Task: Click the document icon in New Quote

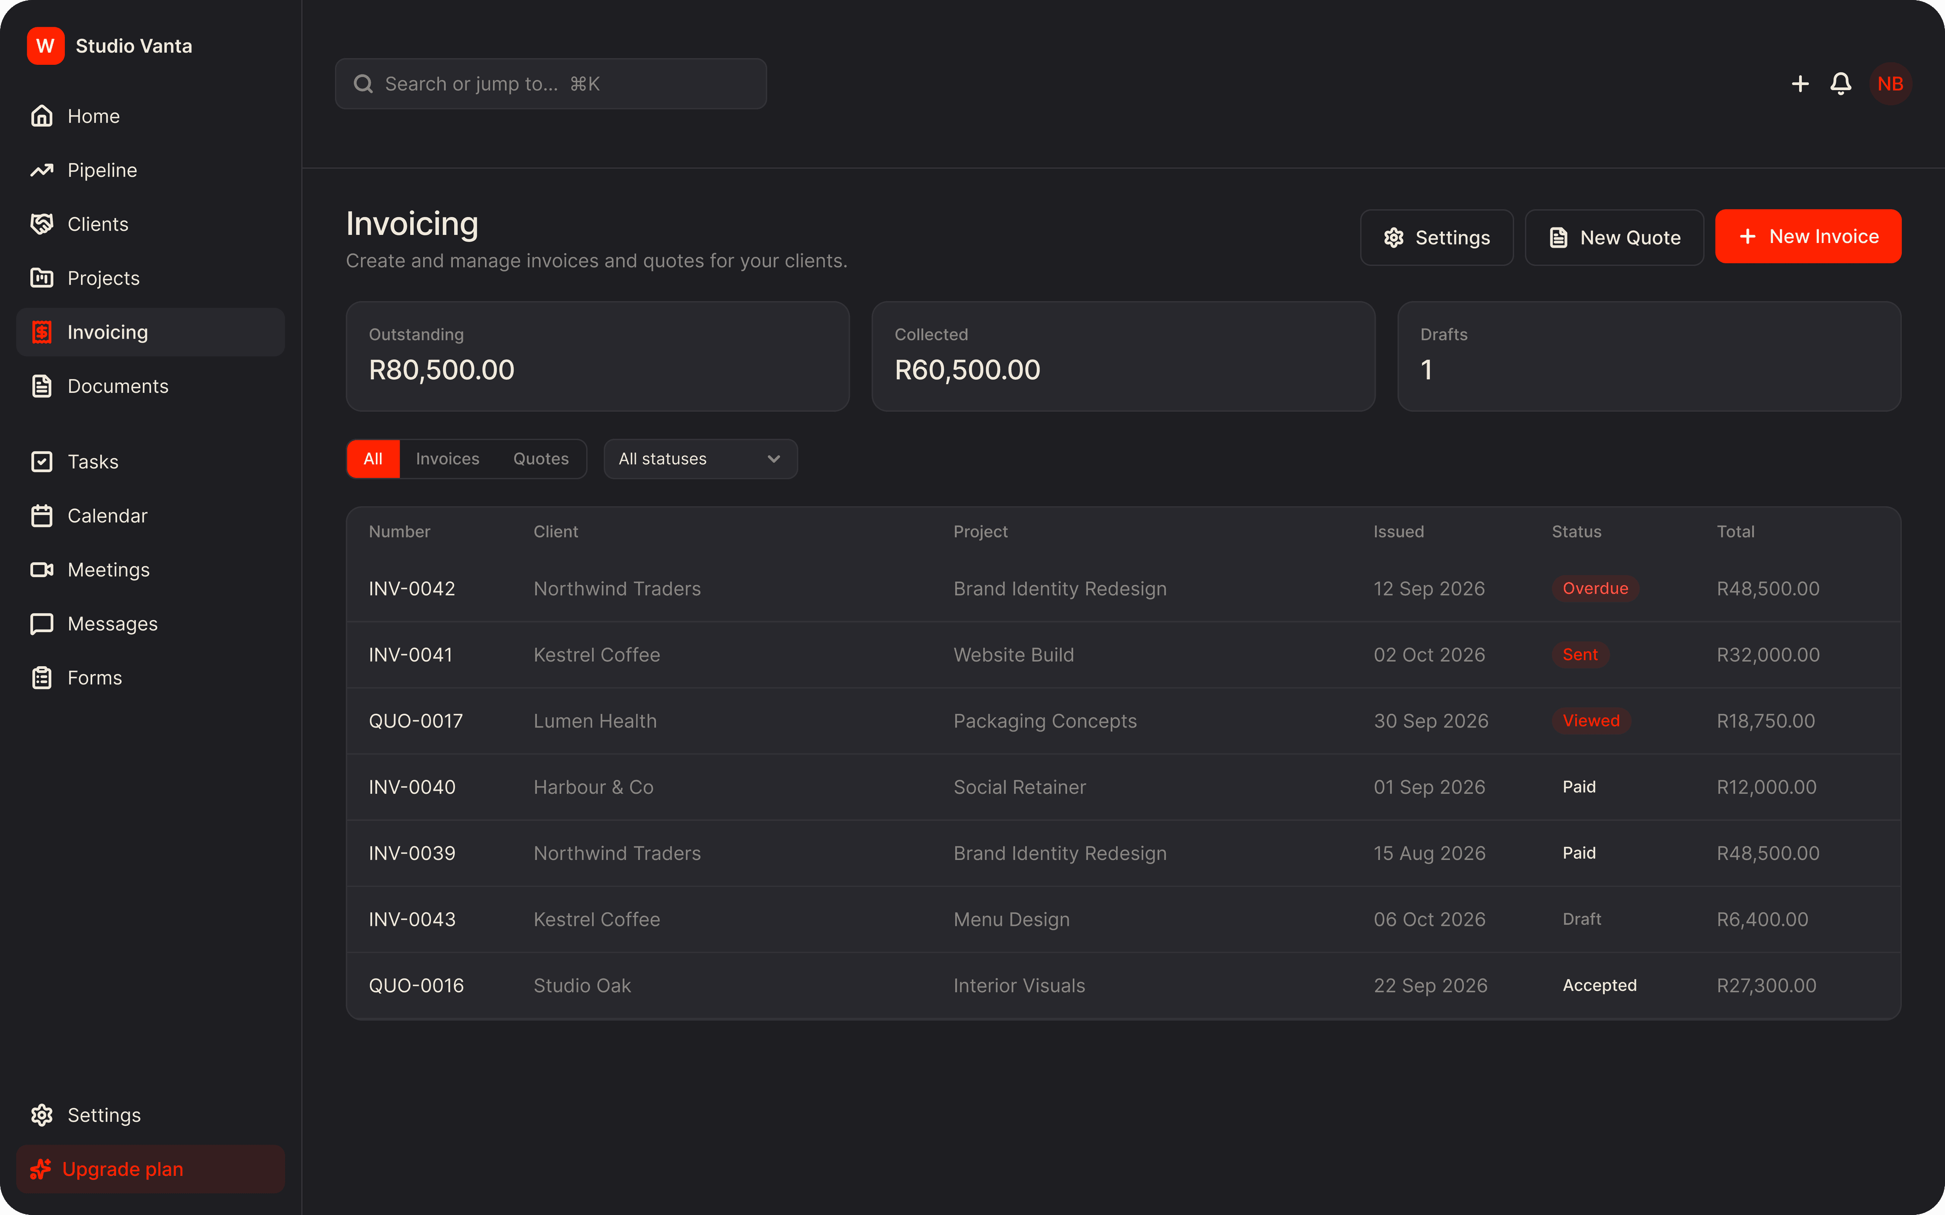Action: 1559,238
